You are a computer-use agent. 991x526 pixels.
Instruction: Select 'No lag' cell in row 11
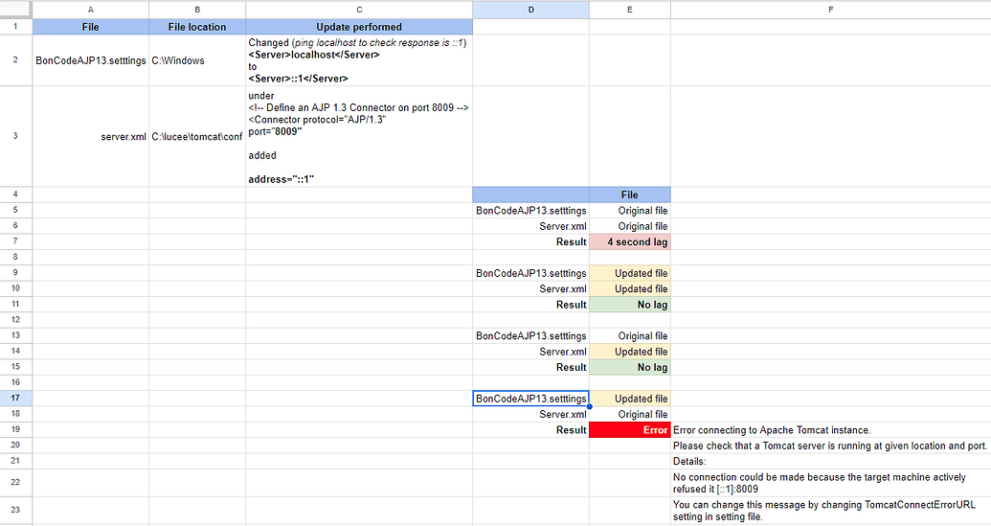[629, 304]
